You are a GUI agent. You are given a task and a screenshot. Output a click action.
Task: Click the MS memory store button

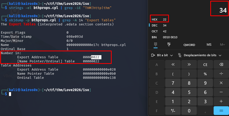coord(209,45)
